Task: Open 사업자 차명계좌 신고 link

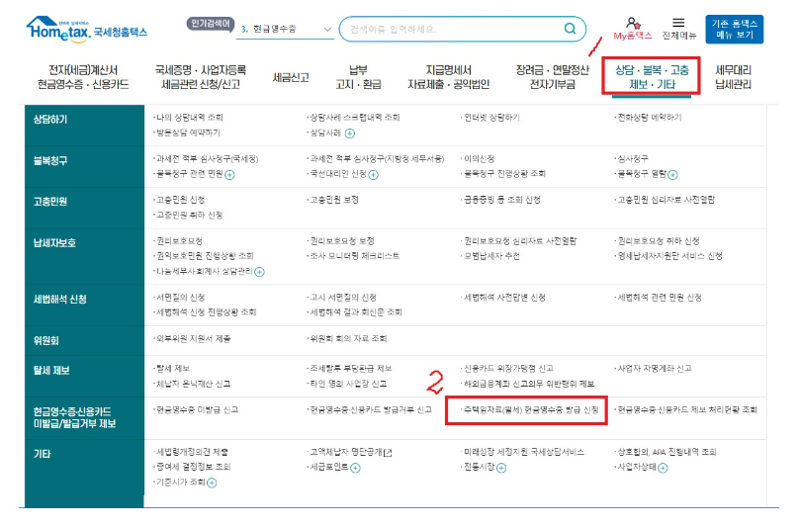Action: click(655, 369)
